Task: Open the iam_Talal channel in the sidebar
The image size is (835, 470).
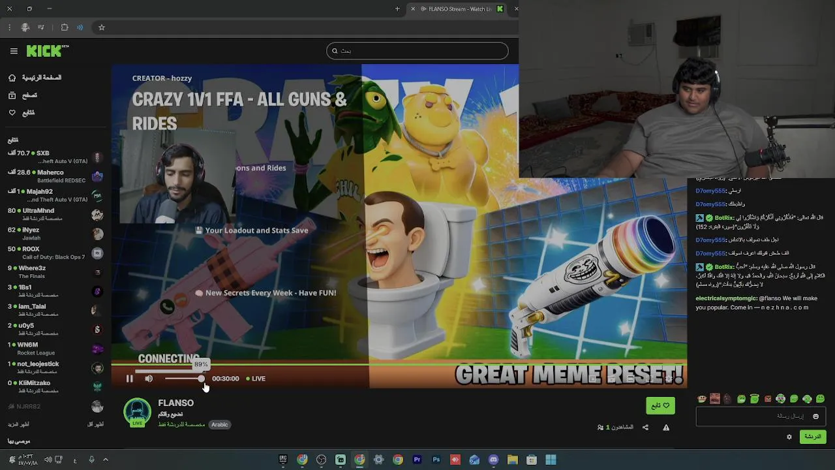Action: point(55,310)
